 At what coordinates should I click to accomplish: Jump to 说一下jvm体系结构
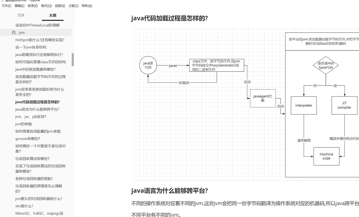[x=31, y=47]
